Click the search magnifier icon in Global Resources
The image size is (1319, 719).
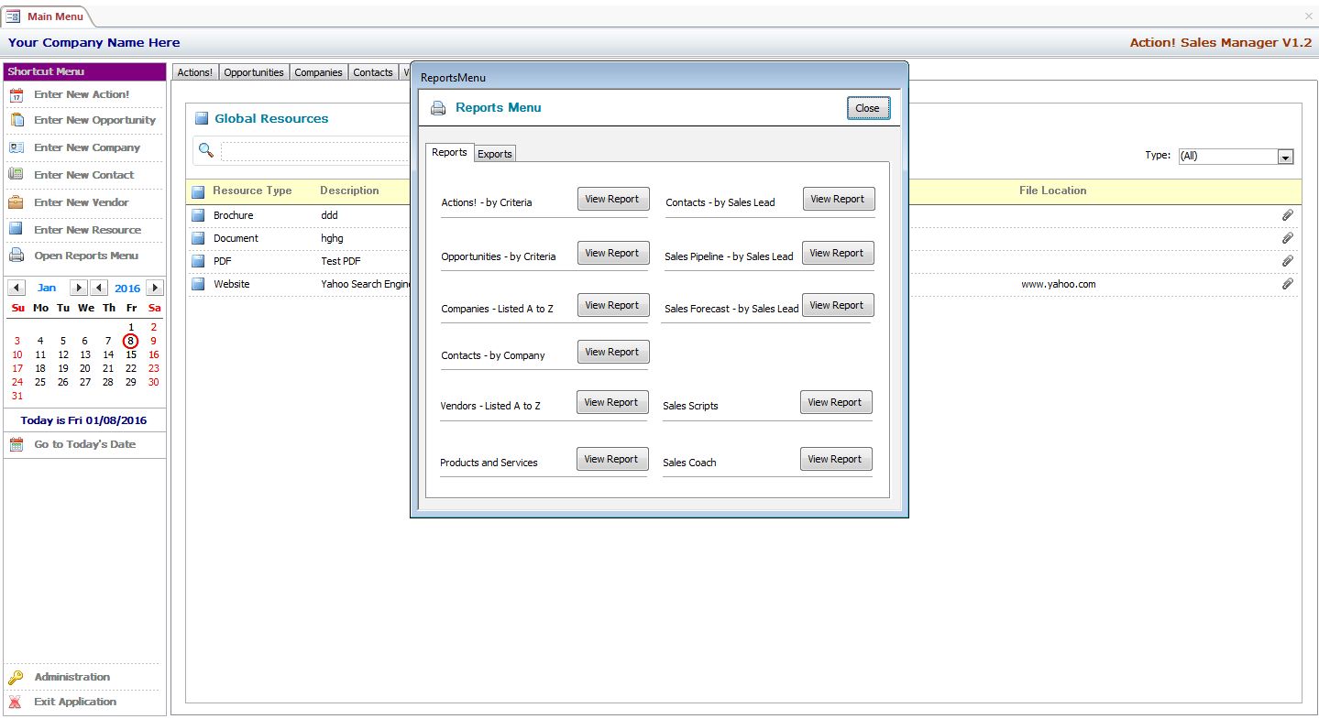tap(206, 151)
